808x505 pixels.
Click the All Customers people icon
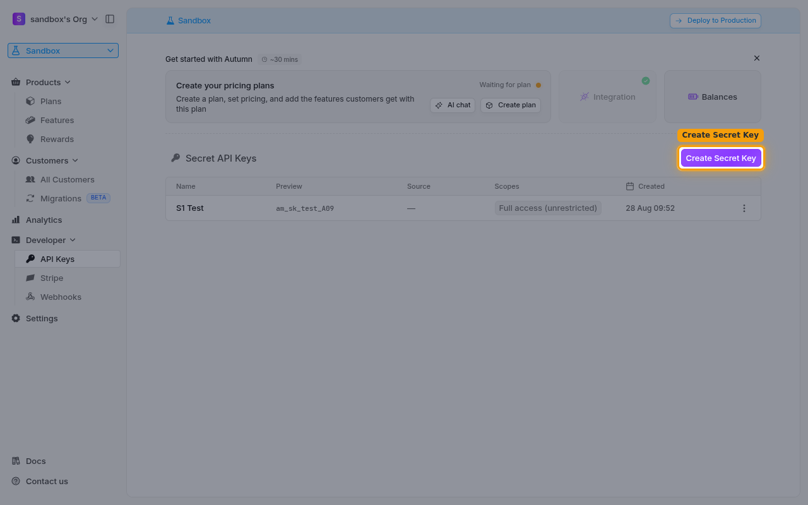coord(30,179)
